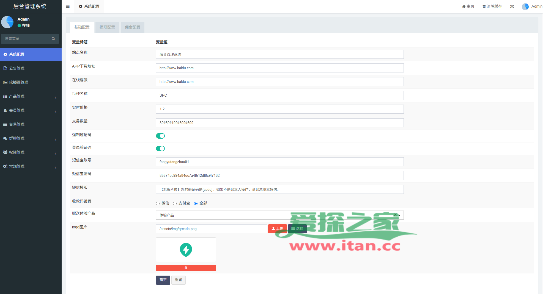Open the 赠送体验产品 dropdown
The image size is (543, 294).
275,215
